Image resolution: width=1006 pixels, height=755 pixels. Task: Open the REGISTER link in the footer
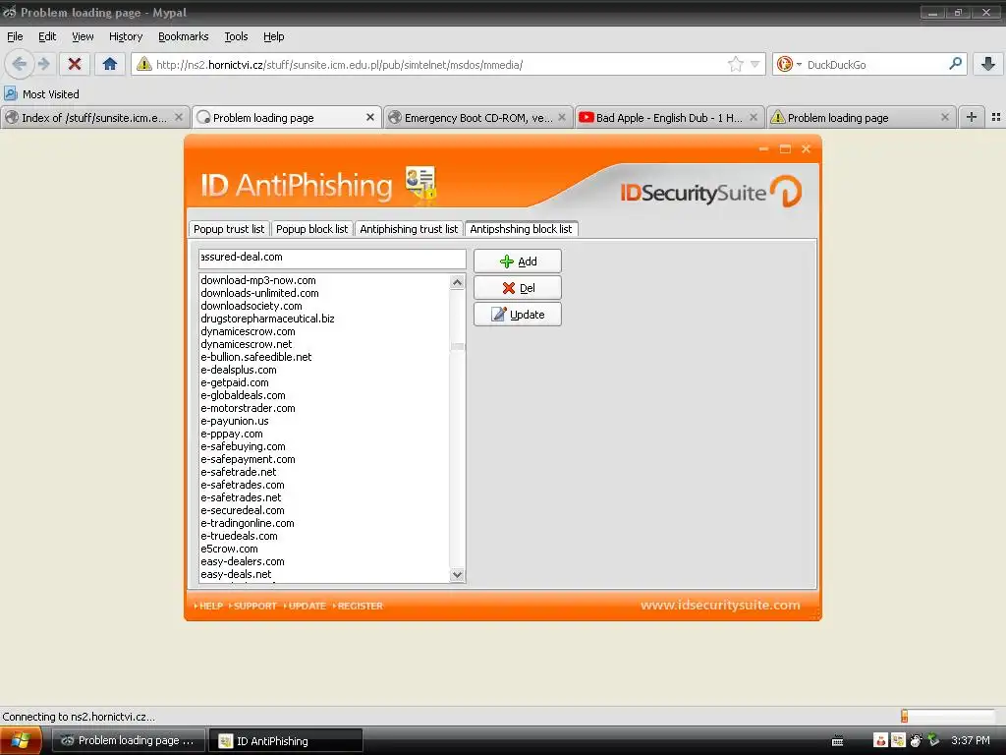358,606
